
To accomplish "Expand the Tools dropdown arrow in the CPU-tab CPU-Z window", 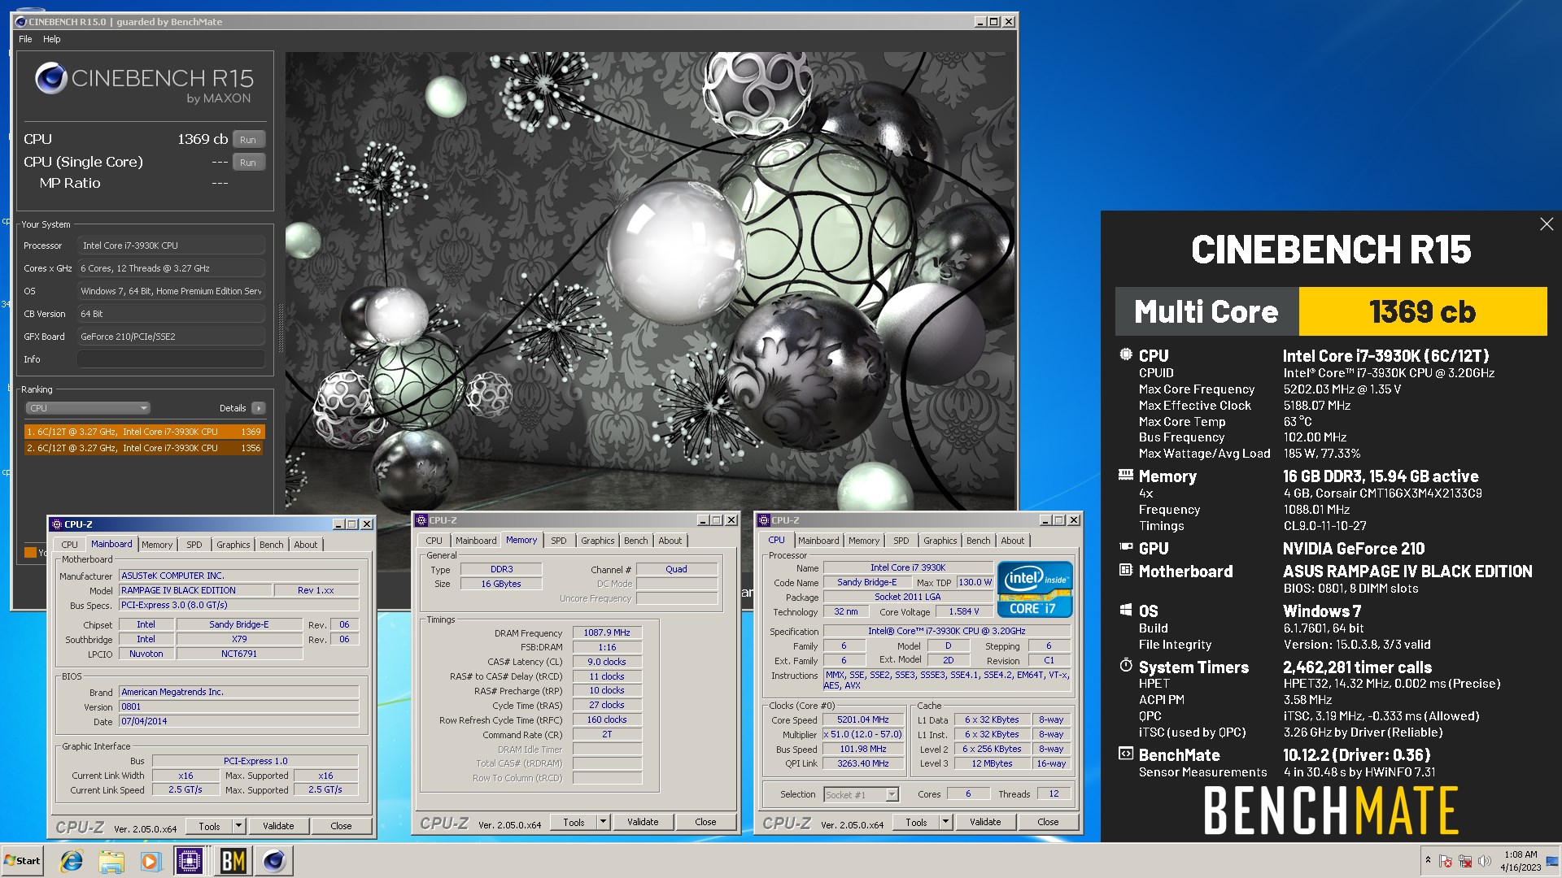I will 946,822.
